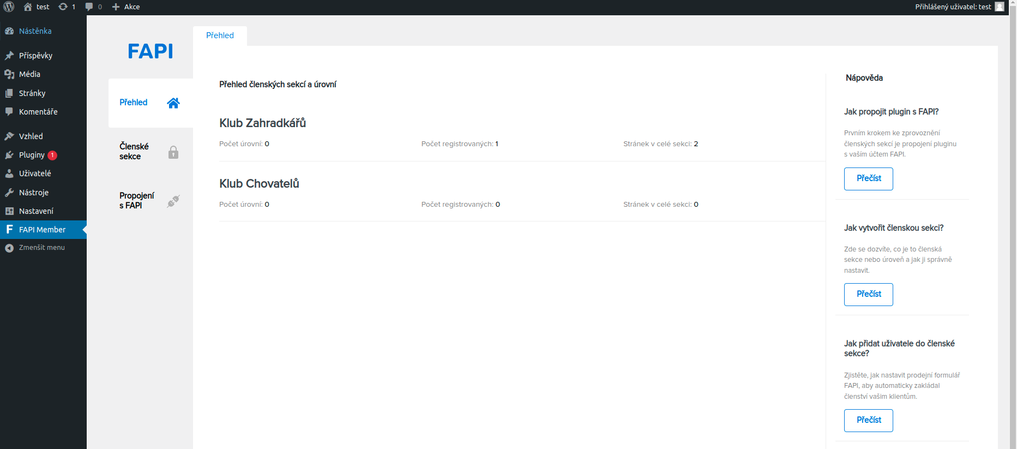Click the FAPI Member F icon
The image size is (1017, 449).
[9, 230]
